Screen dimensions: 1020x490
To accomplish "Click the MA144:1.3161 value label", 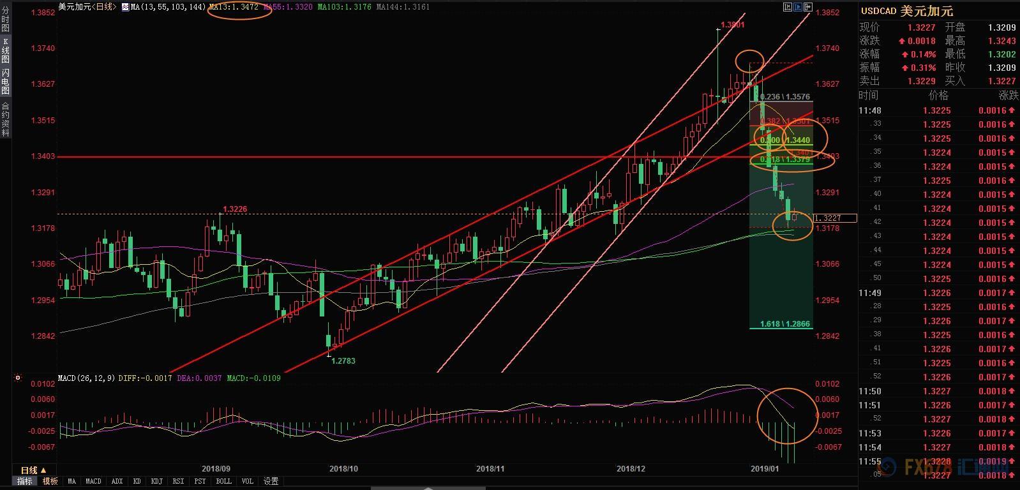I will [x=403, y=7].
